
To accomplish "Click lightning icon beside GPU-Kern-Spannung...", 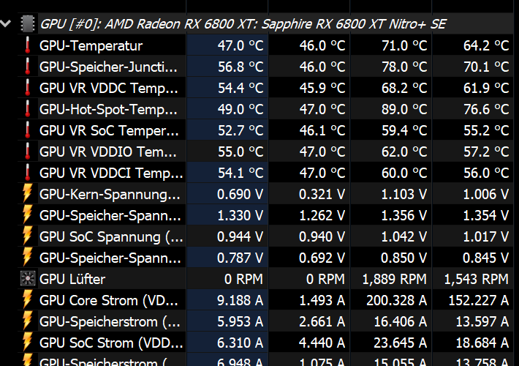I will coord(28,193).
